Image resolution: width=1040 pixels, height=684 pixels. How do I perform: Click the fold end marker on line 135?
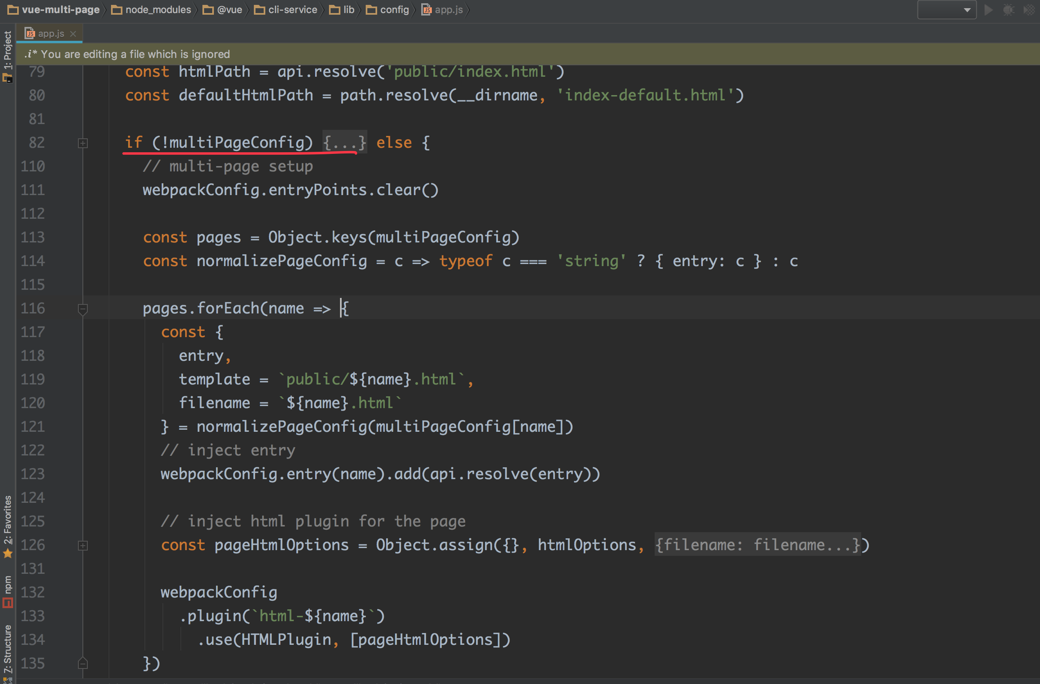coord(82,664)
